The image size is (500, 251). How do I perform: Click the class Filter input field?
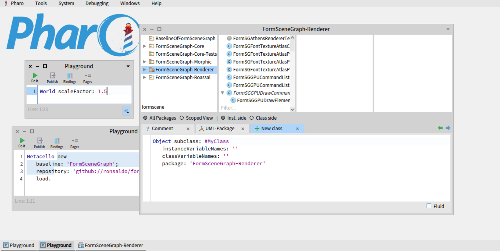pos(255,108)
